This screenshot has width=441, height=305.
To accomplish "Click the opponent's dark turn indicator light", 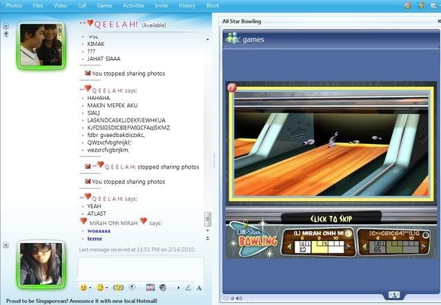I will [x=426, y=235].
